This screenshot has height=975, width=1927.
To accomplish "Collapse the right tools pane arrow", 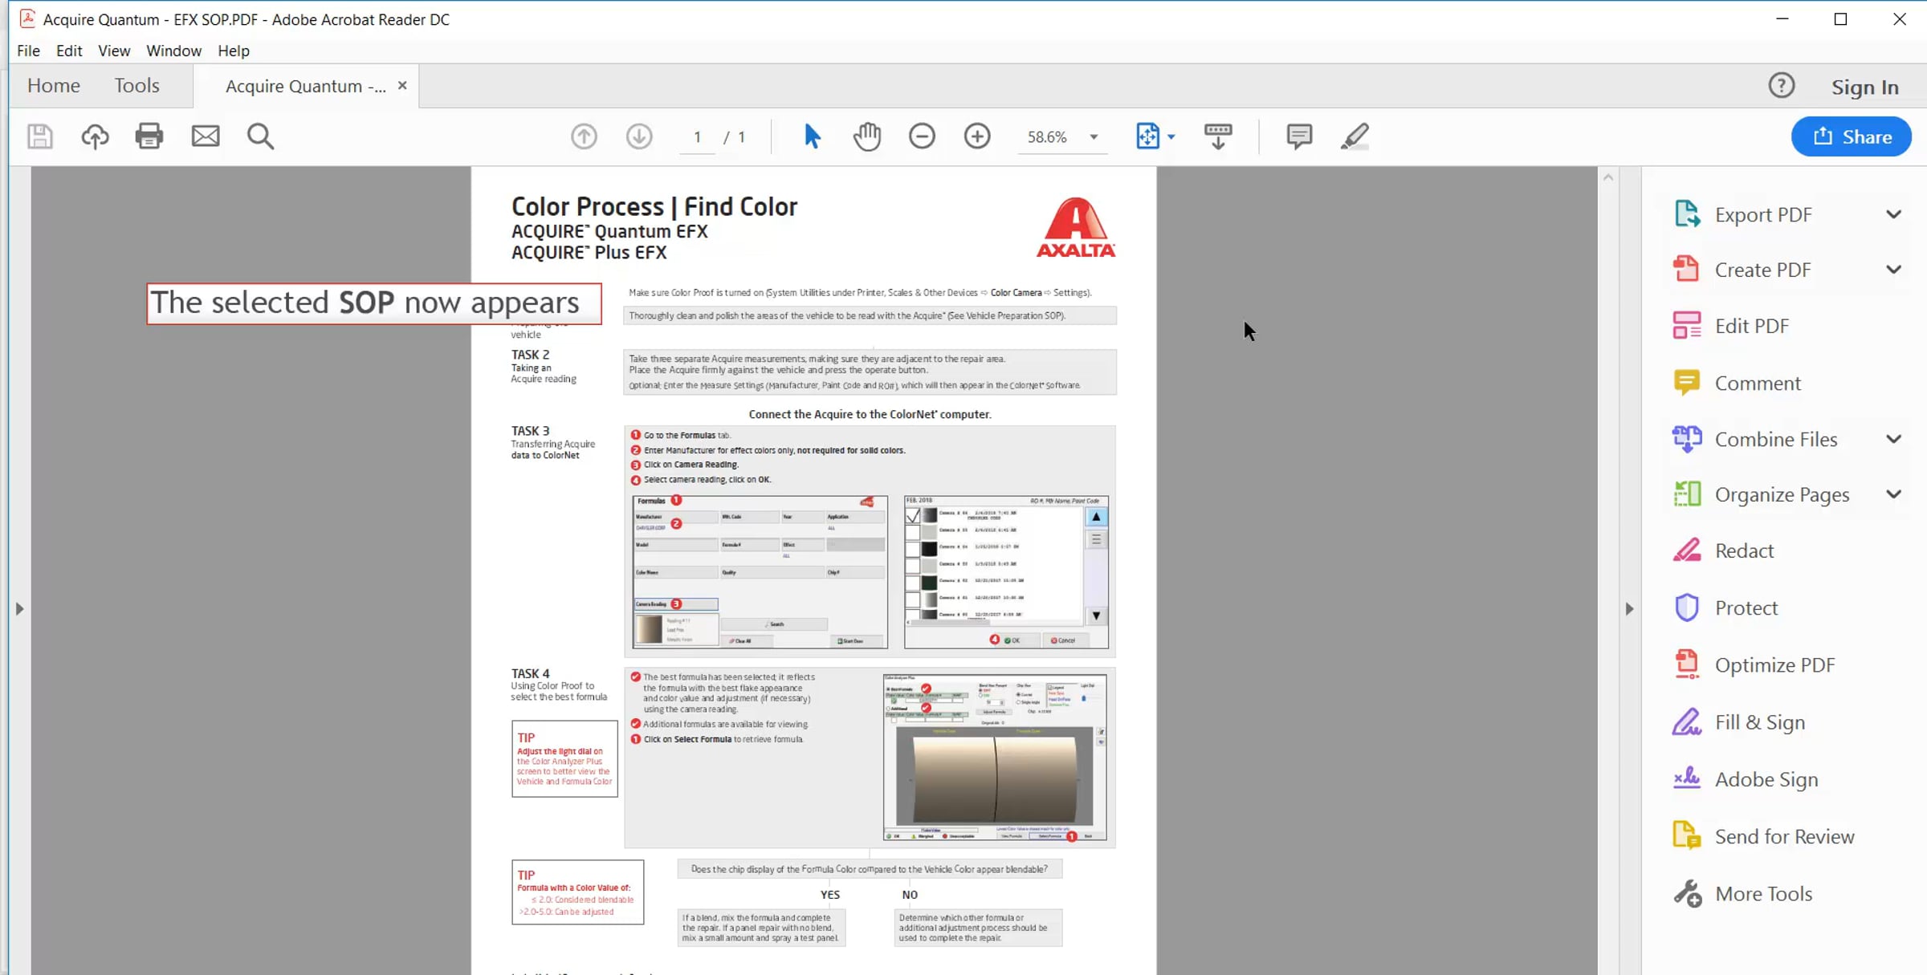I will click(1629, 609).
